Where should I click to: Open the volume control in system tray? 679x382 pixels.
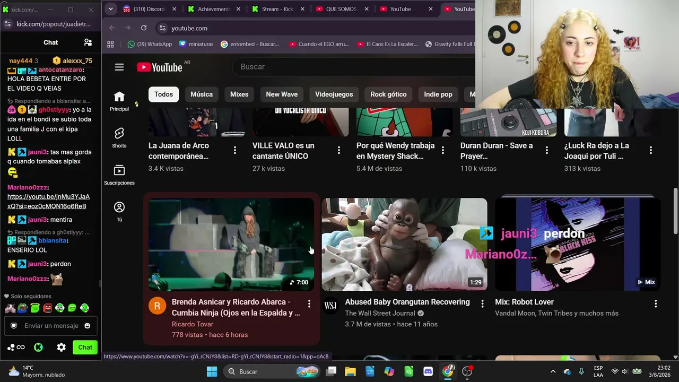625,371
